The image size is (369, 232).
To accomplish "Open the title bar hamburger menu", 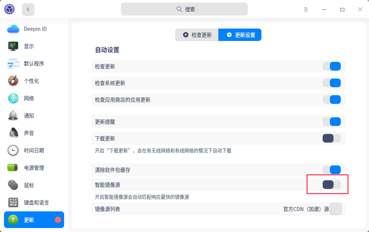I will point(306,9).
